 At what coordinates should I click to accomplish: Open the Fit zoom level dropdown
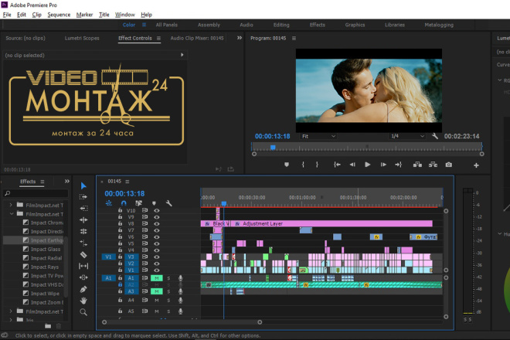(x=318, y=136)
